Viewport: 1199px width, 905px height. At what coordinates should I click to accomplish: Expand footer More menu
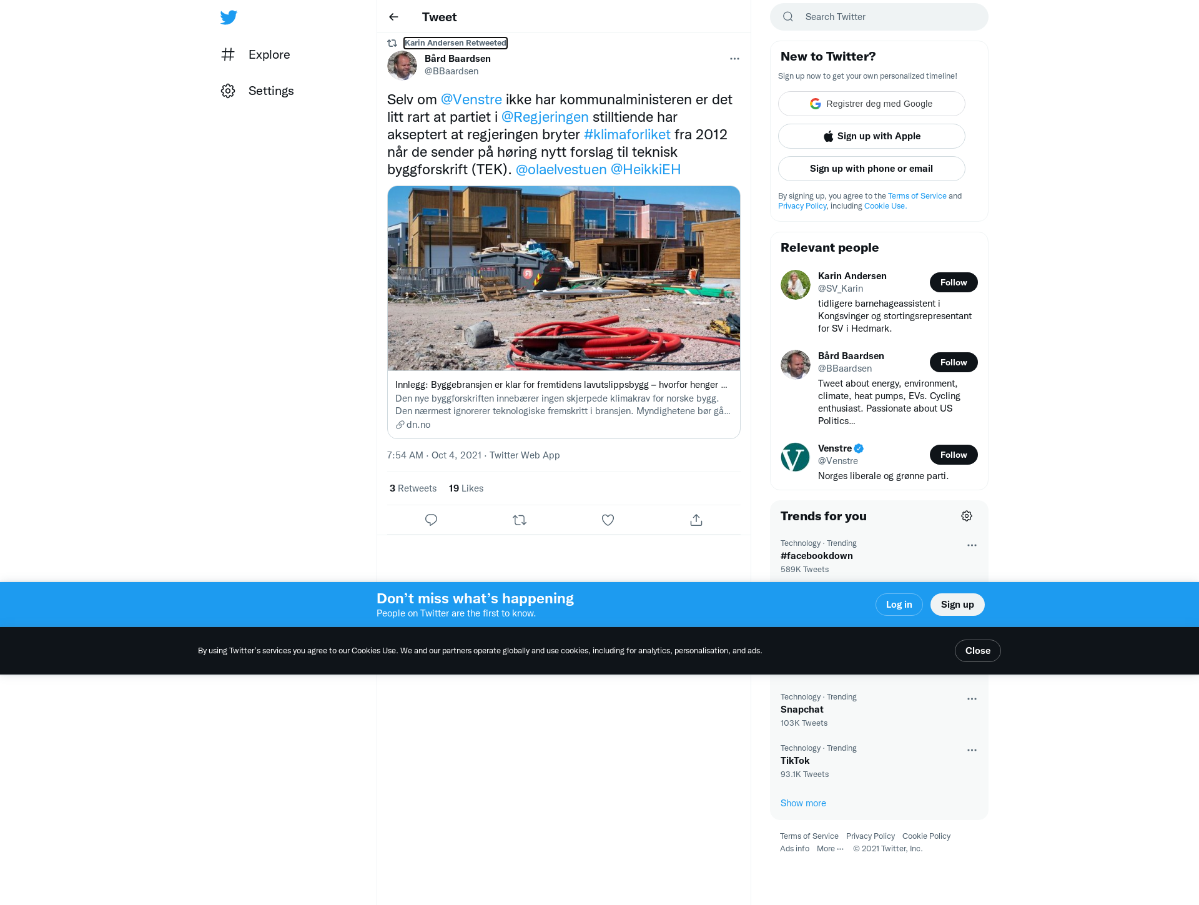click(830, 849)
